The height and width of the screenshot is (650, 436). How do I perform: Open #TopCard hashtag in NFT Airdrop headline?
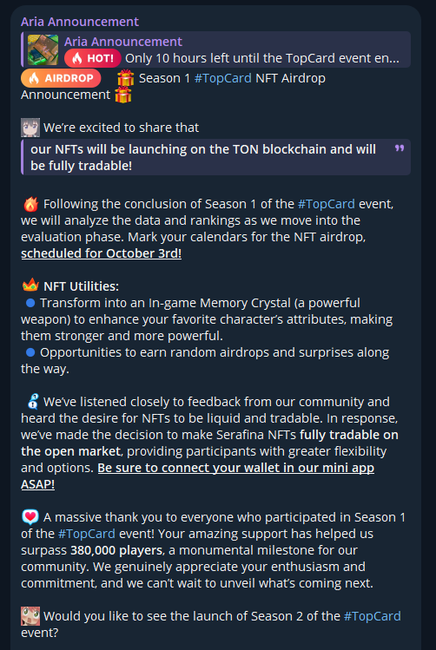point(222,78)
